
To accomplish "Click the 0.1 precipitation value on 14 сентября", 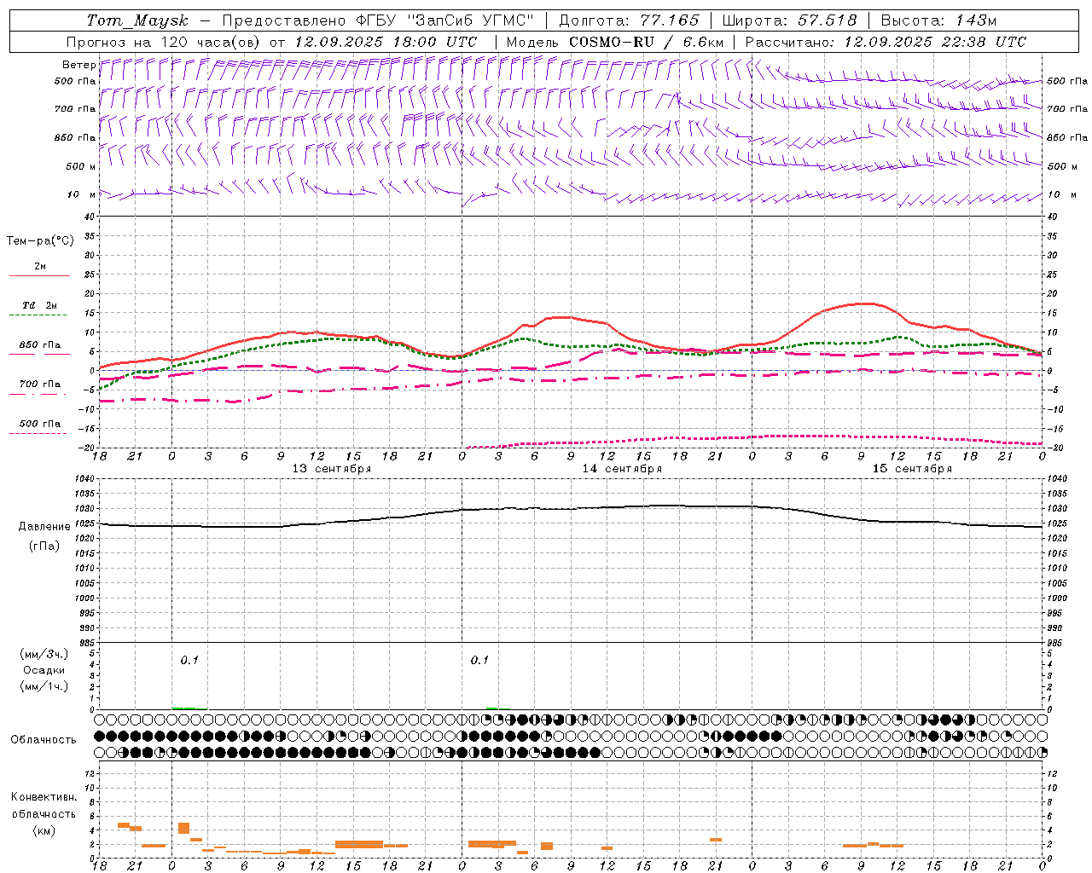I will click(x=479, y=660).
